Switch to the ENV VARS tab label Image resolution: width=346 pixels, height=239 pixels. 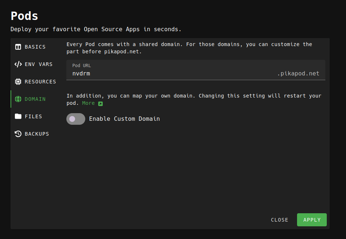(x=38, y=64)
